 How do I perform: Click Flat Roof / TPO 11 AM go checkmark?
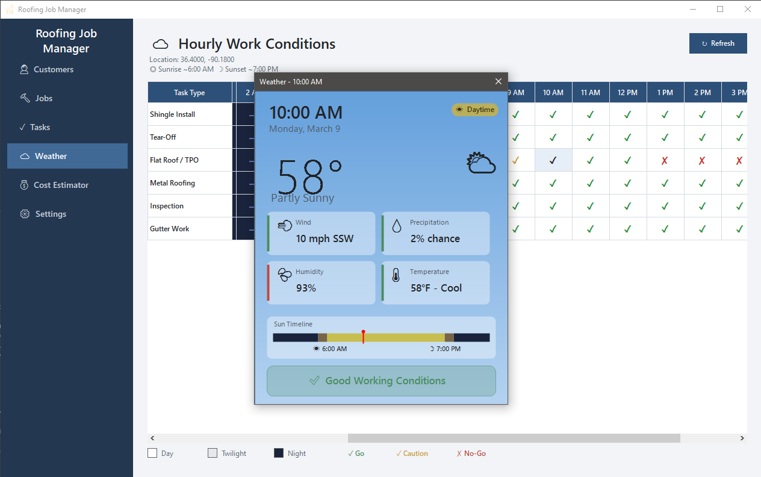(x=591, y=161)
